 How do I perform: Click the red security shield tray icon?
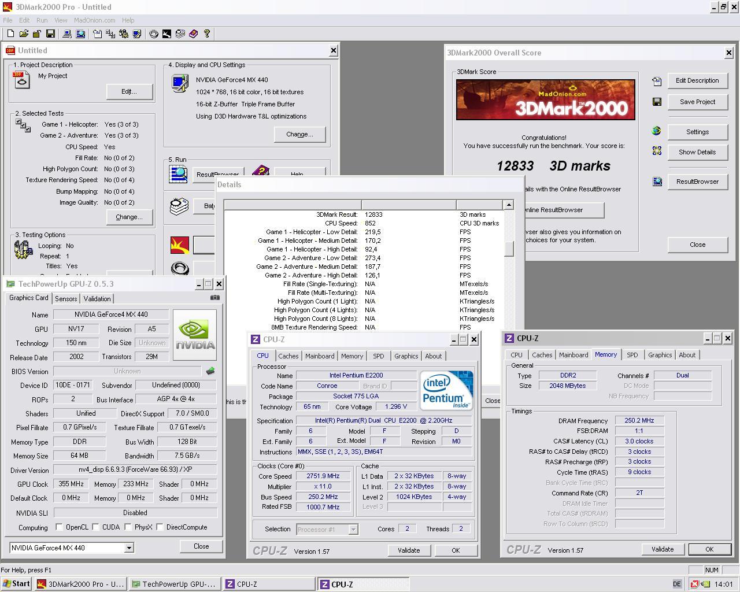coord(695,584)
